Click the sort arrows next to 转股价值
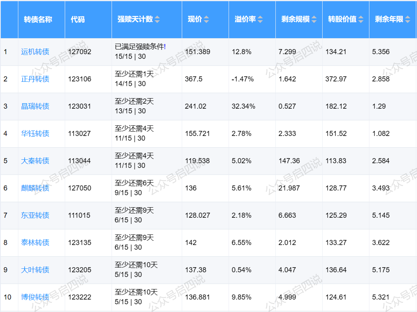Screen dimensions: 417x312 coord(361,19)
